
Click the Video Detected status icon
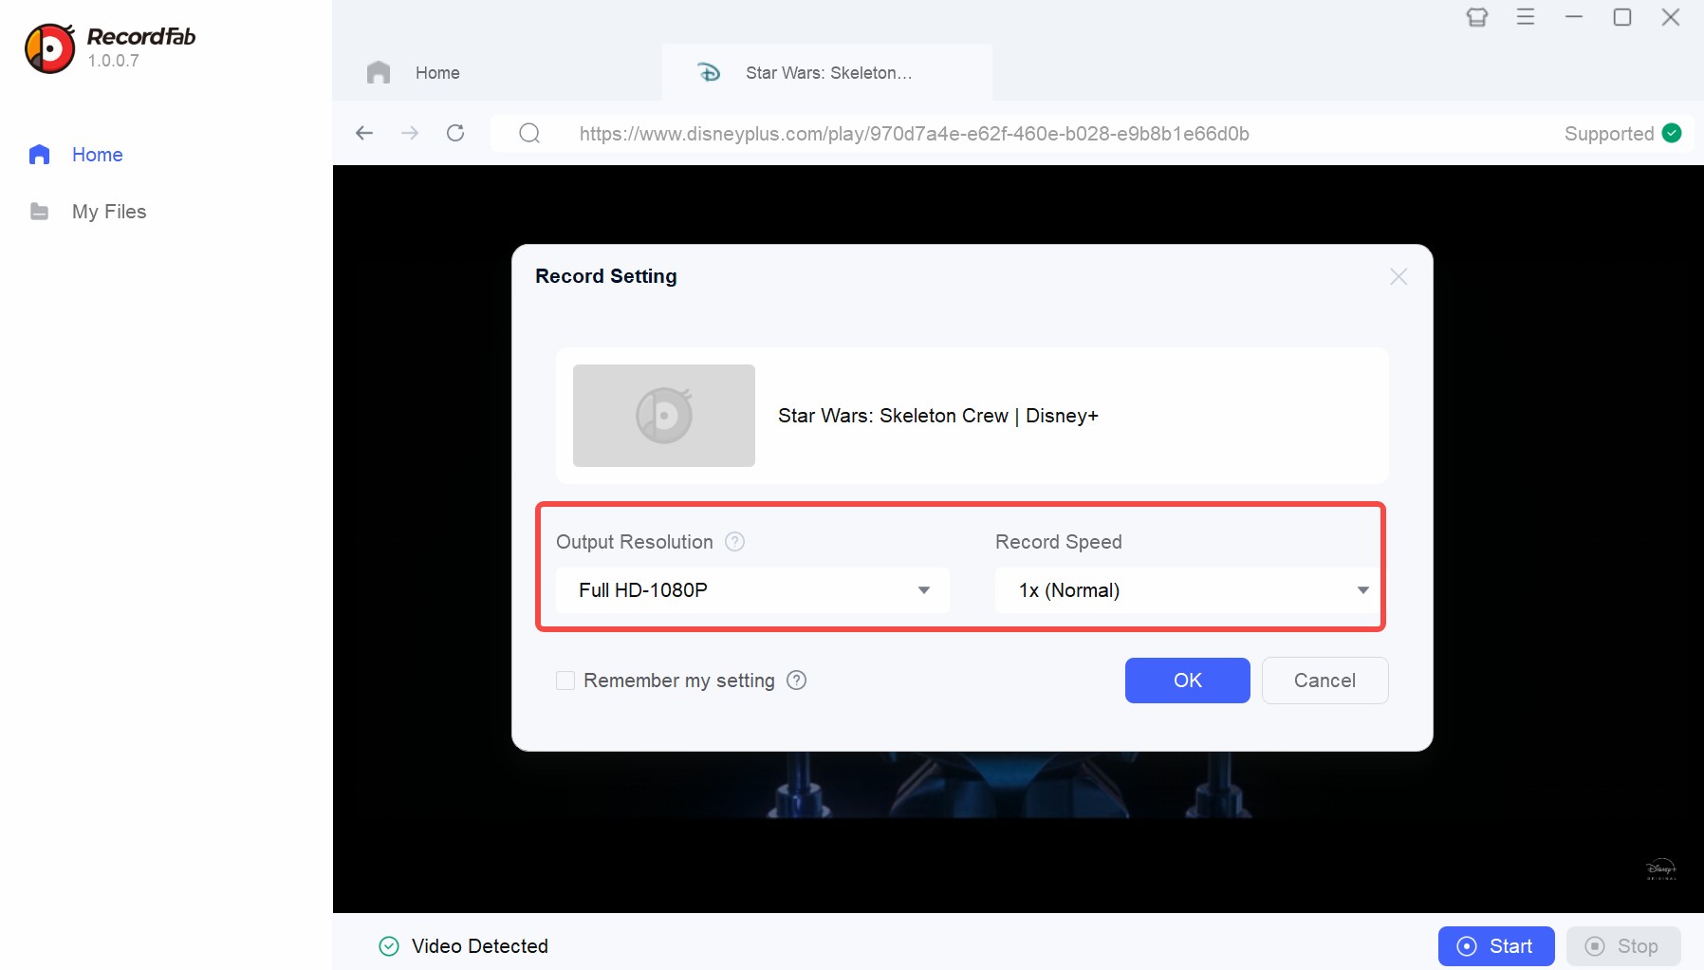pyautogui.click(x=389, y=946)
